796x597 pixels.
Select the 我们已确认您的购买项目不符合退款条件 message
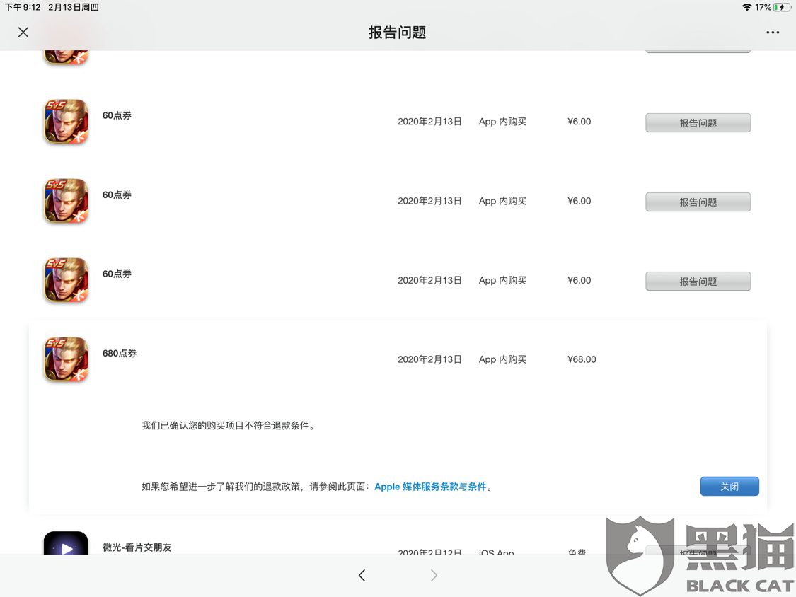click(x=227, y=425)
